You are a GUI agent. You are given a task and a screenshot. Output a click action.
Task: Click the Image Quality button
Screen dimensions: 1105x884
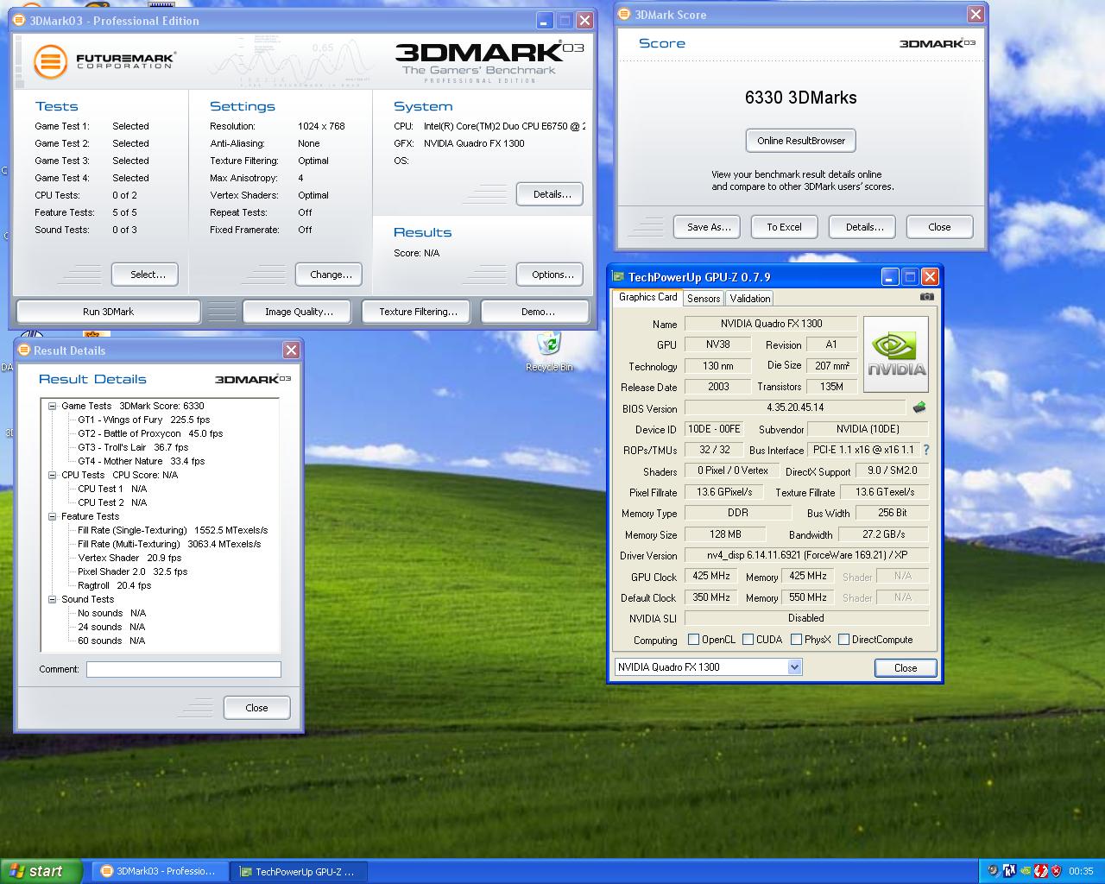point(299,312)
